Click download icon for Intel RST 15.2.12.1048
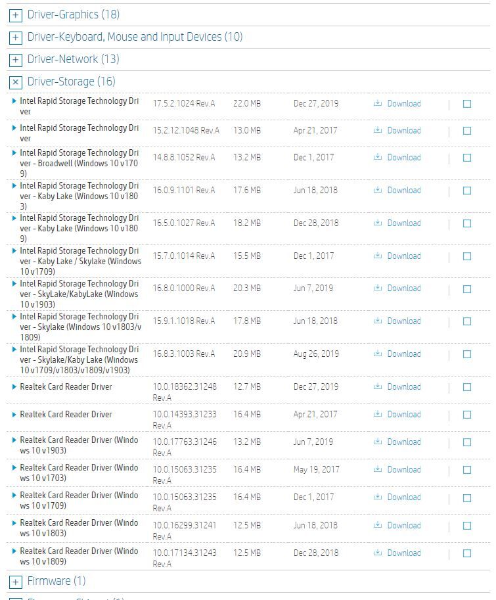The image size is (496, 600). point(378,129)
